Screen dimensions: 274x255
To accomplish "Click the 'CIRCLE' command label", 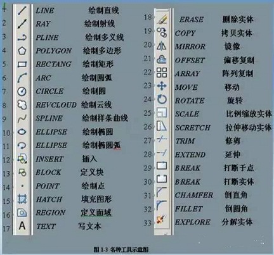I will (x=49, y=91).
